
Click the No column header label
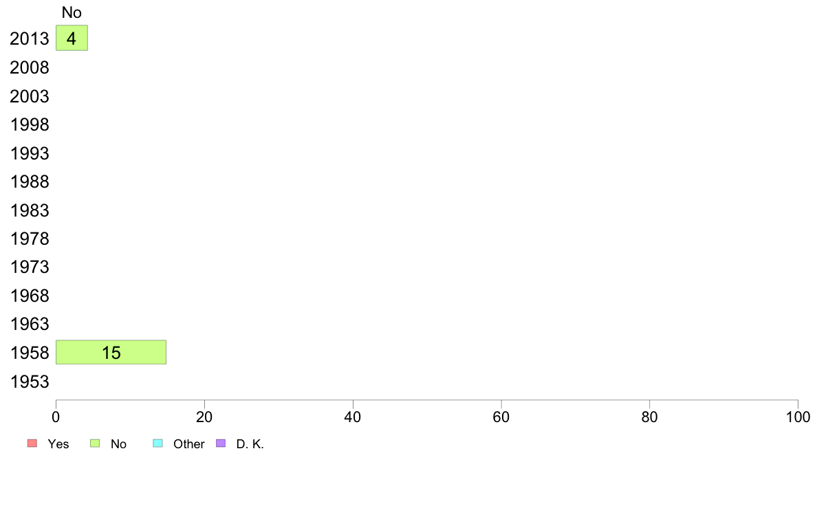point(72,12)
